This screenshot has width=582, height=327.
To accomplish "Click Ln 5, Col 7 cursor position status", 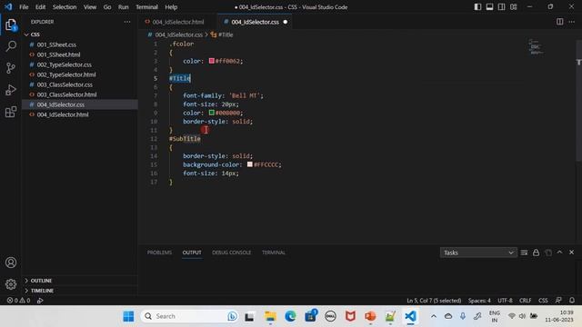I will click(434, 301).
